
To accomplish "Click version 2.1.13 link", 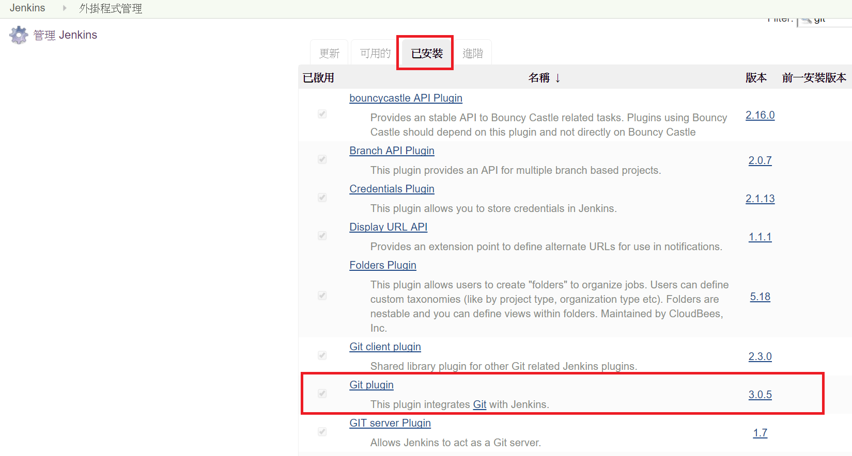I will 760,199.
